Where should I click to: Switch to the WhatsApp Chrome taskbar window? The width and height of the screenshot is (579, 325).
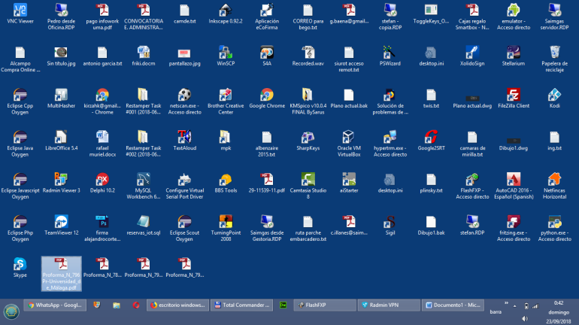[x=55, y=305]
